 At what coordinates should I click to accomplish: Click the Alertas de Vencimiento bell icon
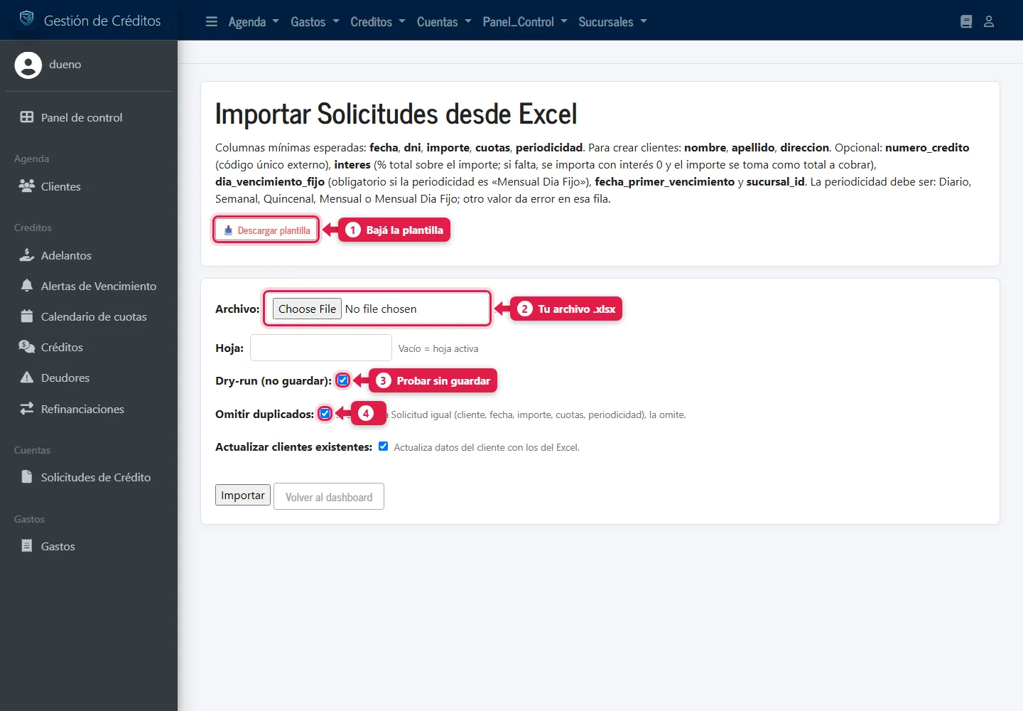click(x=27, y=286)
